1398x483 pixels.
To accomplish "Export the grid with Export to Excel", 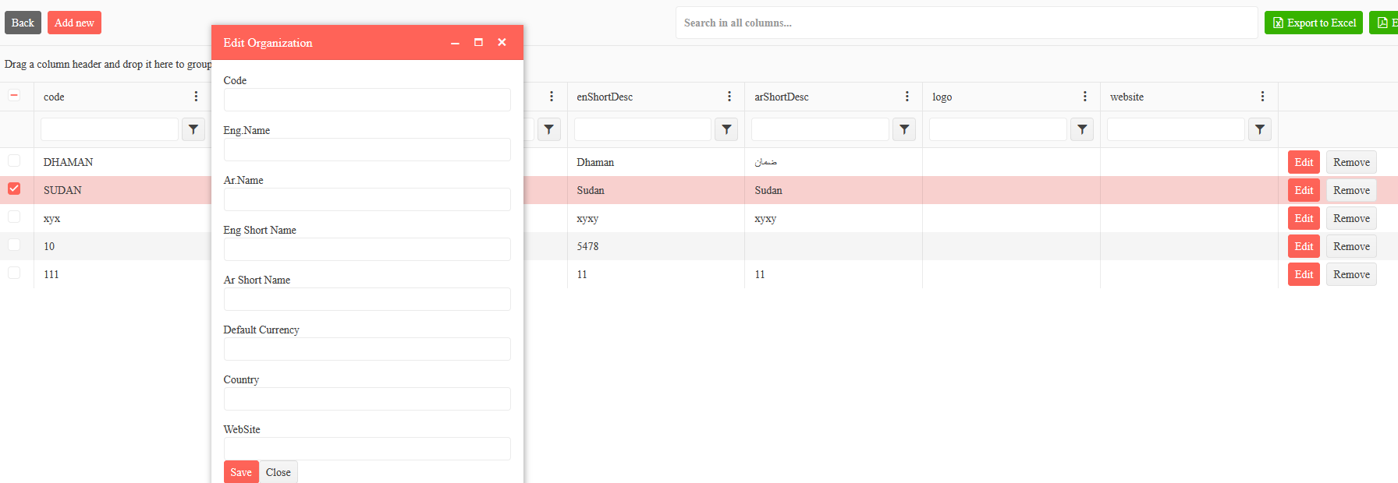I will coord(1313,23).
